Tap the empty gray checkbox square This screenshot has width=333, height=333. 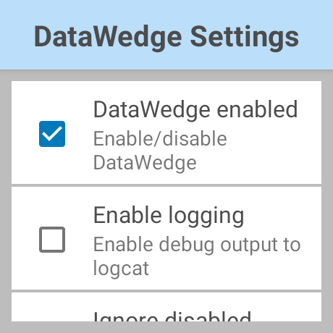click(x=52, y=240)
